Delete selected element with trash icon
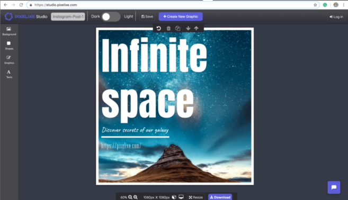The image size is (348, 200). click(168, 29)
